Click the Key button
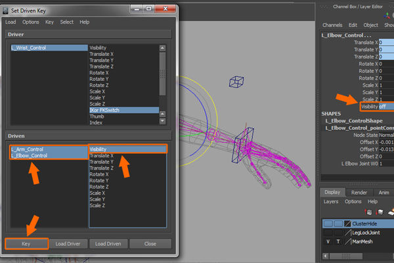Screen dimensions: 394x263 (x=26, y=244)
